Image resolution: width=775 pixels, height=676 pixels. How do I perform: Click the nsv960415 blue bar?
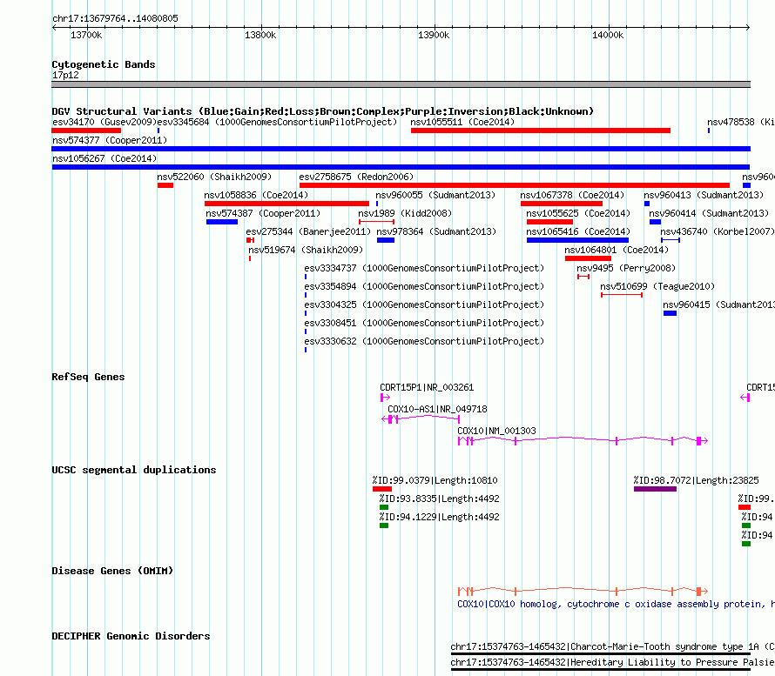(x=670, y=313)
